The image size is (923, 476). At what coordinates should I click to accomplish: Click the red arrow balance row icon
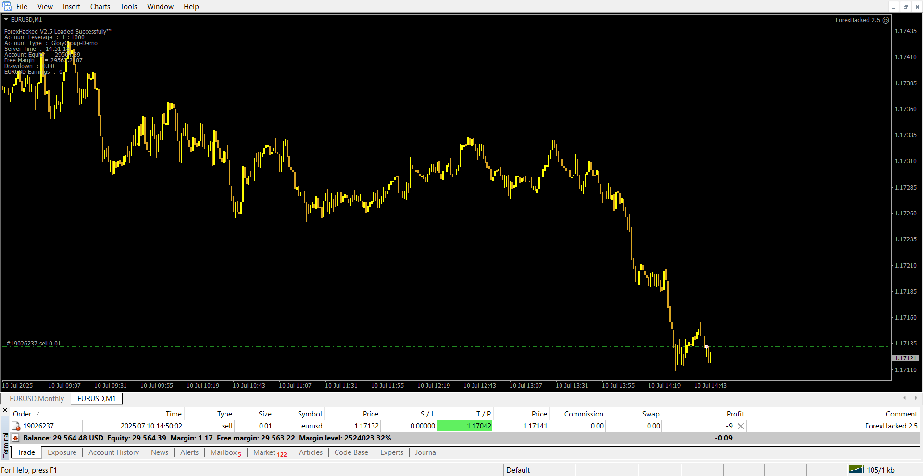coord(15,438)
